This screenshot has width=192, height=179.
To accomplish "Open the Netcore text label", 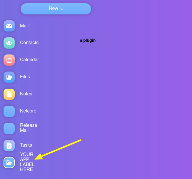I will (x=28, y=111).
